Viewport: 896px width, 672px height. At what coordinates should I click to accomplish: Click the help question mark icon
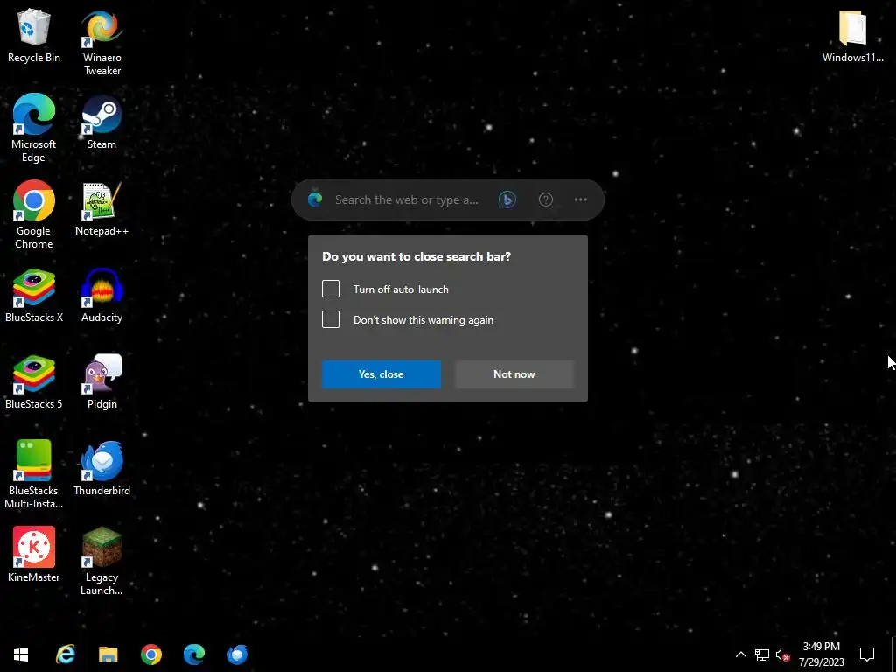[x=546, y=199]
